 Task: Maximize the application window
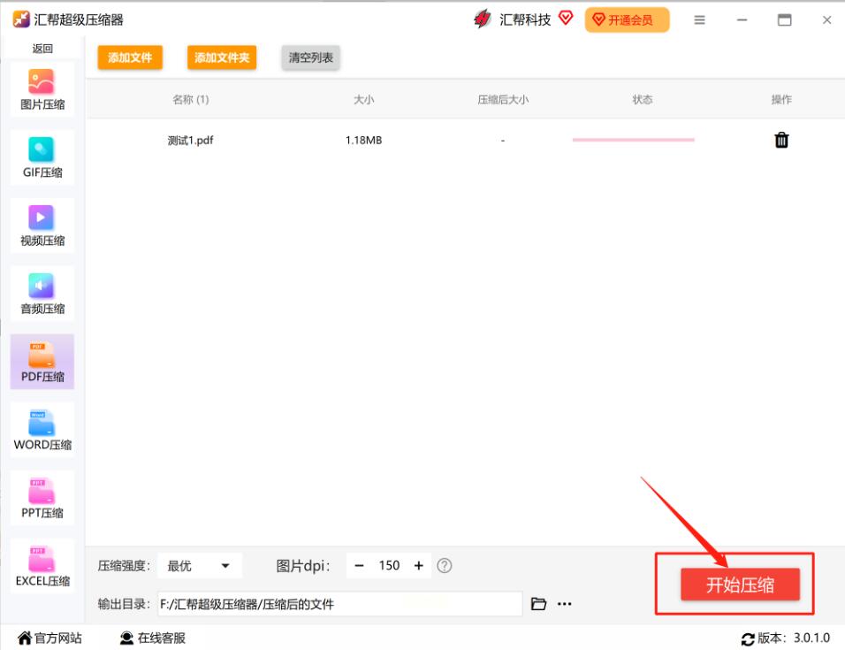pyautogui.click(x=785, y=20)
